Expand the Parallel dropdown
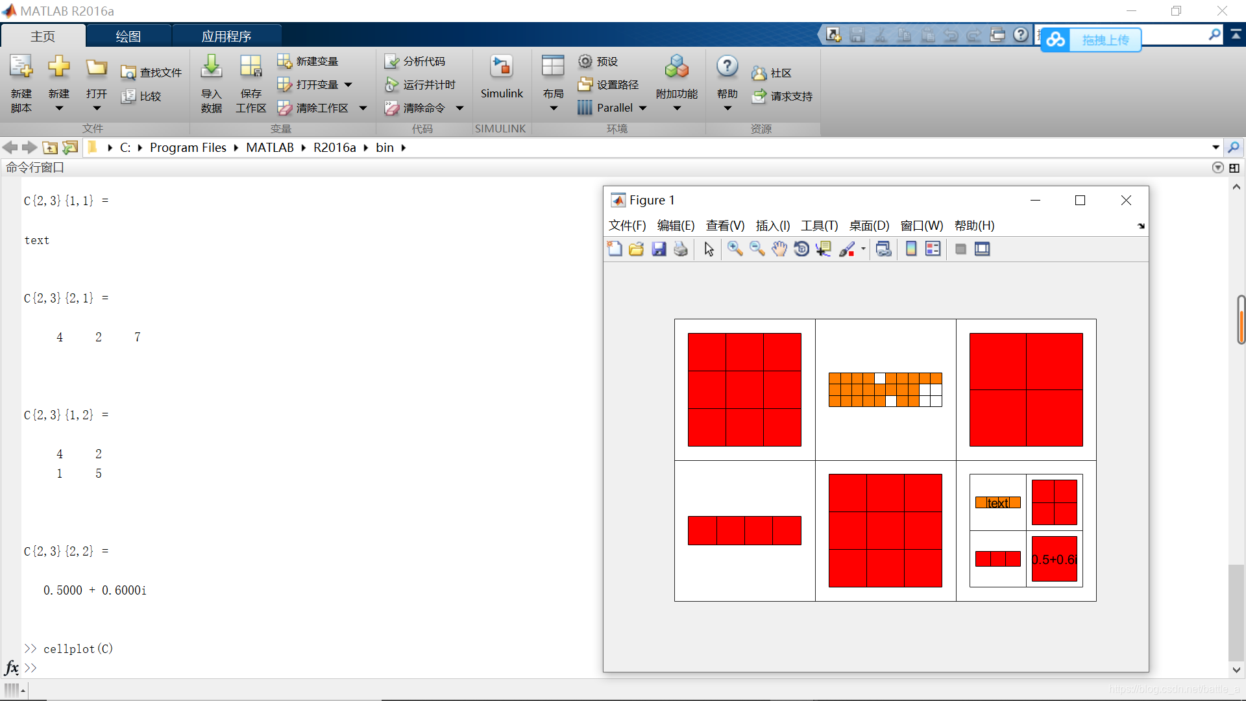 643,108
